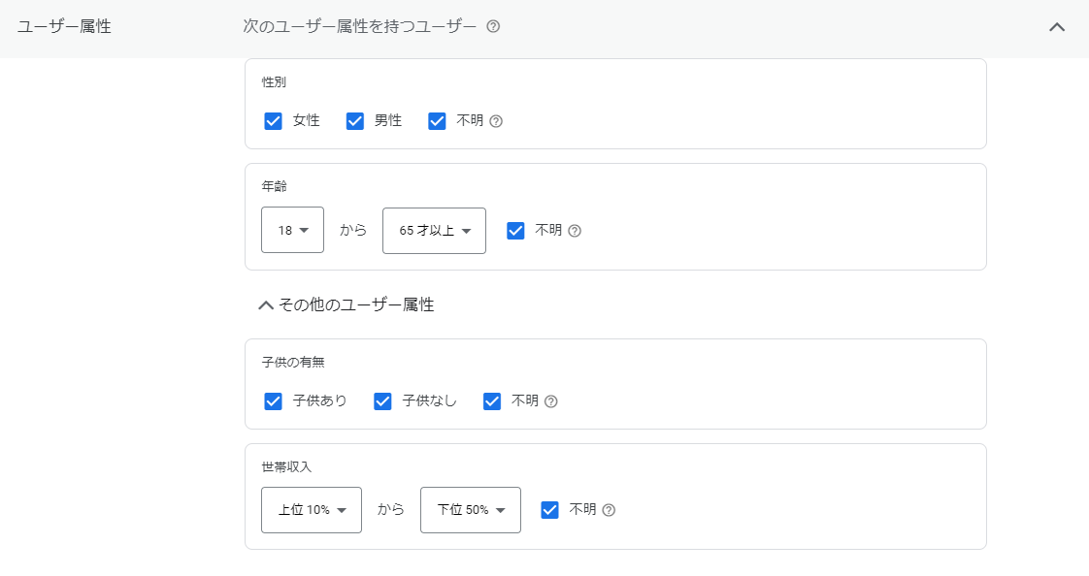Screen dimensions: 1089x576
Task: Open maximum age dropdown showing 65 才以上
Action: (x=434, y=231)
